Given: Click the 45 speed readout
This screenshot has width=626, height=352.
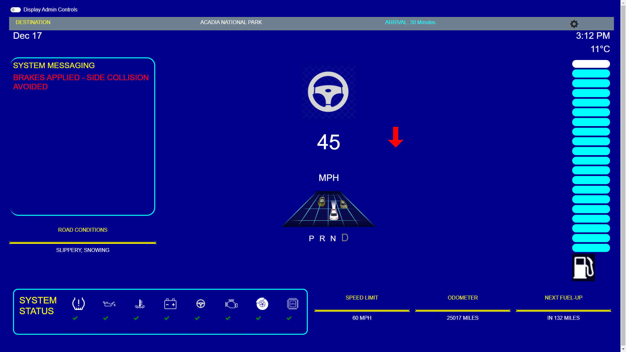Looking at the screenshot, I should pyautogui.click(x=329, y=142).
